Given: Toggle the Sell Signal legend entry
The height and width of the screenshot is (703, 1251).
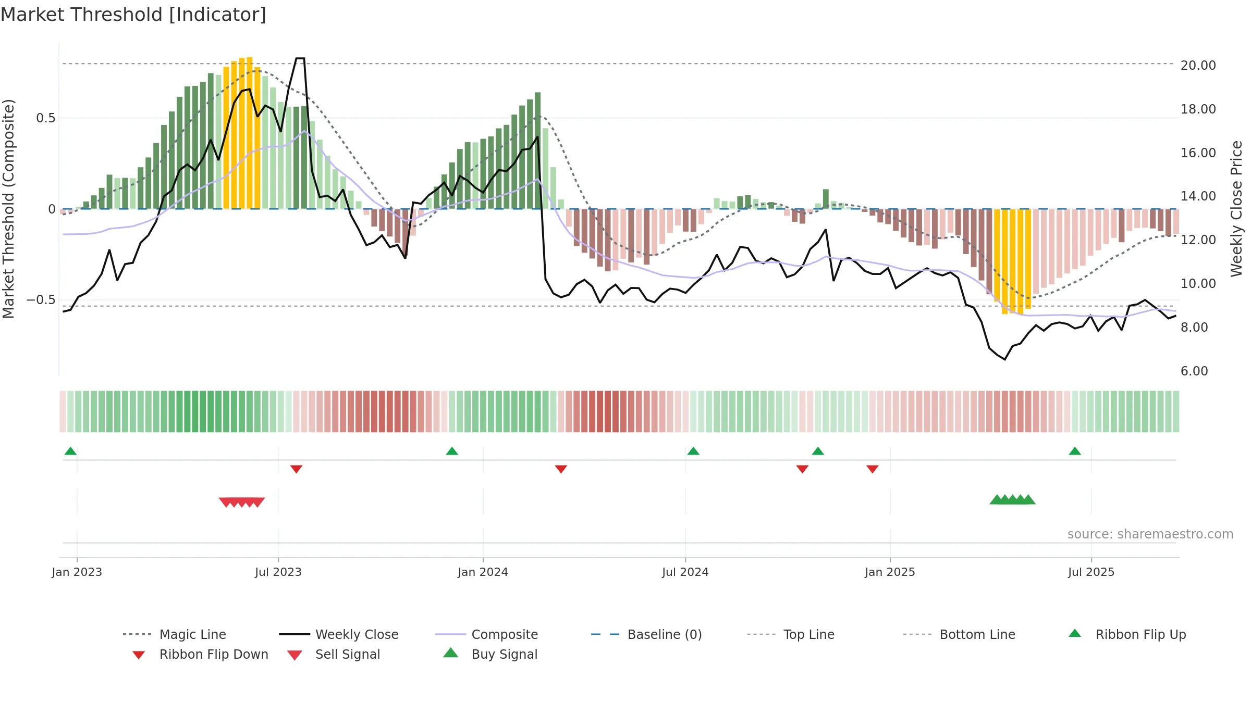Looking at the screenshot, I should pos(334,654).
